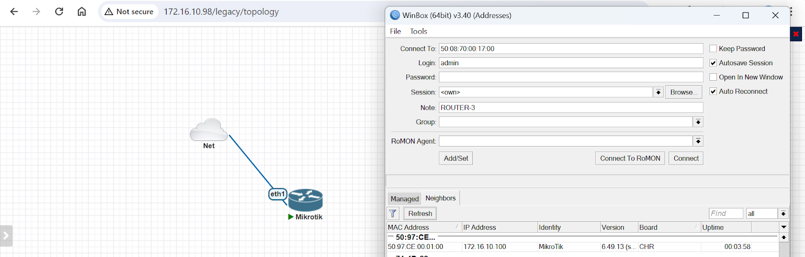Click the eth1 interface label
This screenshot has height=257, width=805.
click(278, 194)
